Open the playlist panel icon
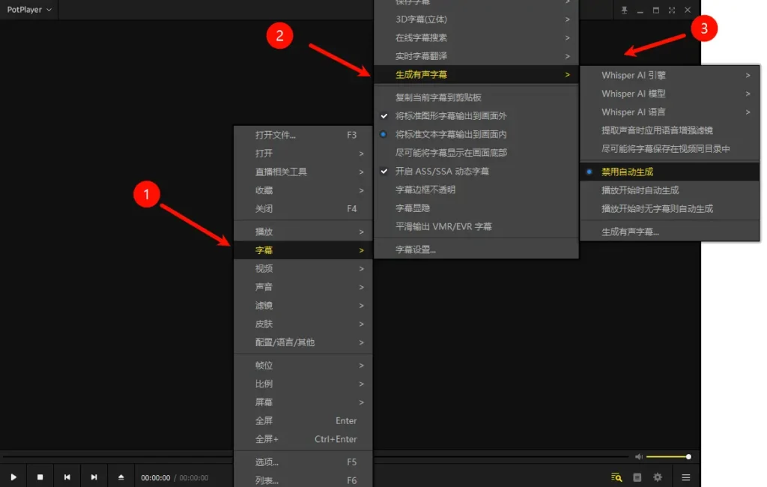767x487 pixels. tap(637, 477)
